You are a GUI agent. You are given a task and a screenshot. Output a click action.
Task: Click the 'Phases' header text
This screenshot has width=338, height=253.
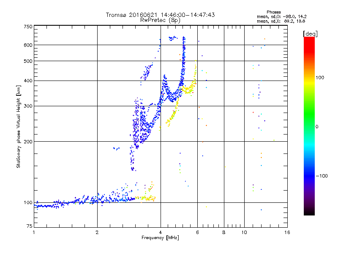[273, 12]
